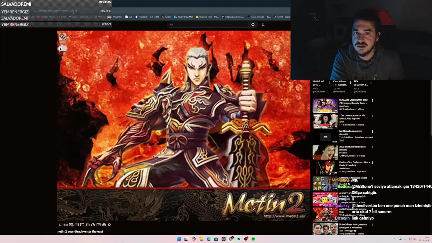Open Microsoft Edge from taskbar
The image size is (432, 243).
(x=209, y=239)
